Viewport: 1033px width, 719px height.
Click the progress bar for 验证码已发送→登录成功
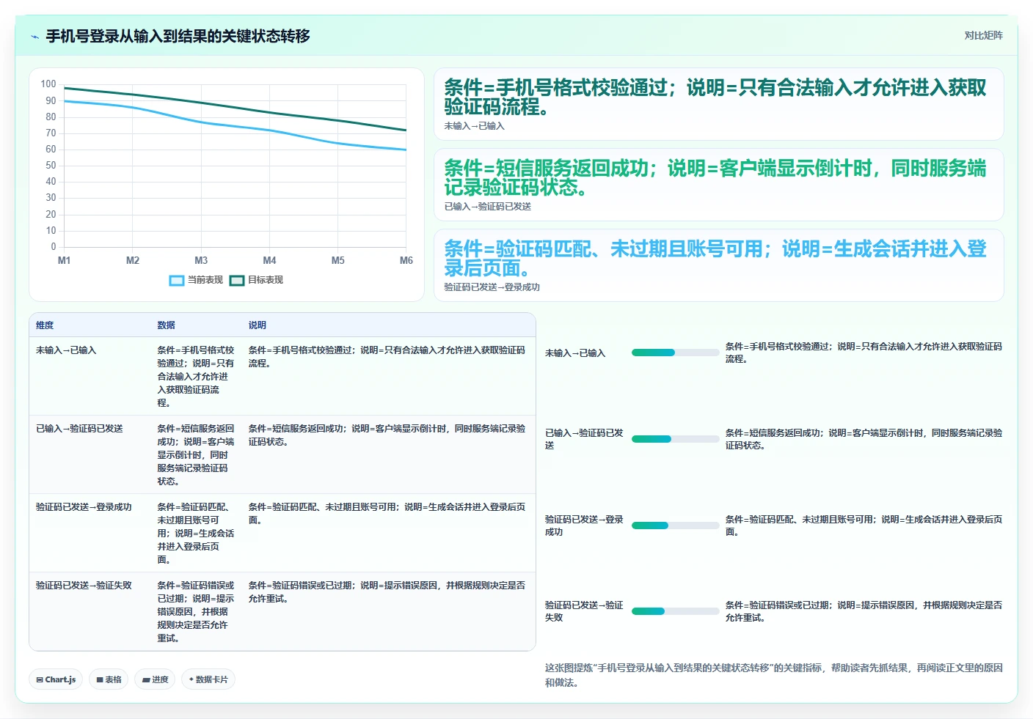point(675,526)
